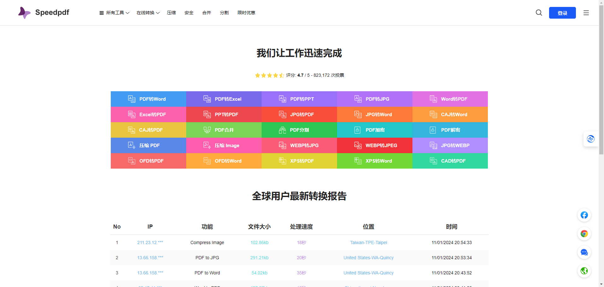Screen dimensions: 604x287
Task: Expand the 在线转换 dropdown
Action: pos(148,13)
